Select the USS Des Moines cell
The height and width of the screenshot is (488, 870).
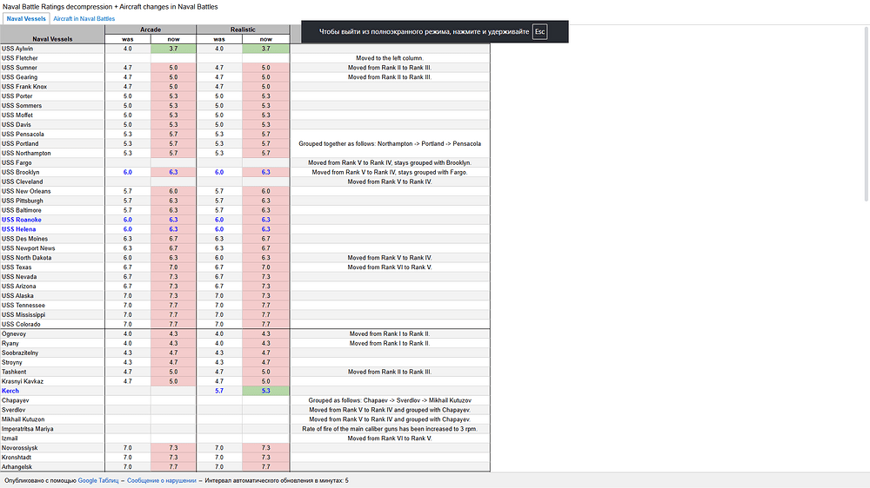[x=52, y=239]
